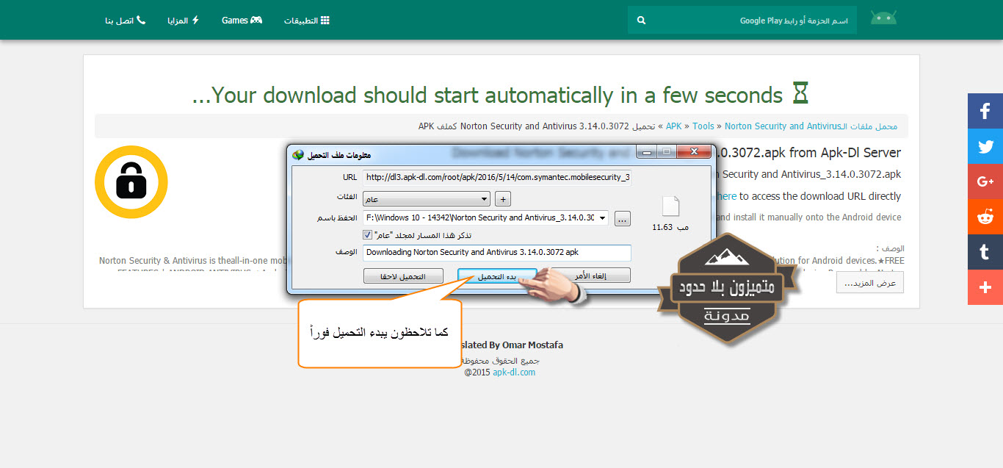Minimize the download info dialog
The height and width of the screenshot is (468, 1003).
coord(646,152)
